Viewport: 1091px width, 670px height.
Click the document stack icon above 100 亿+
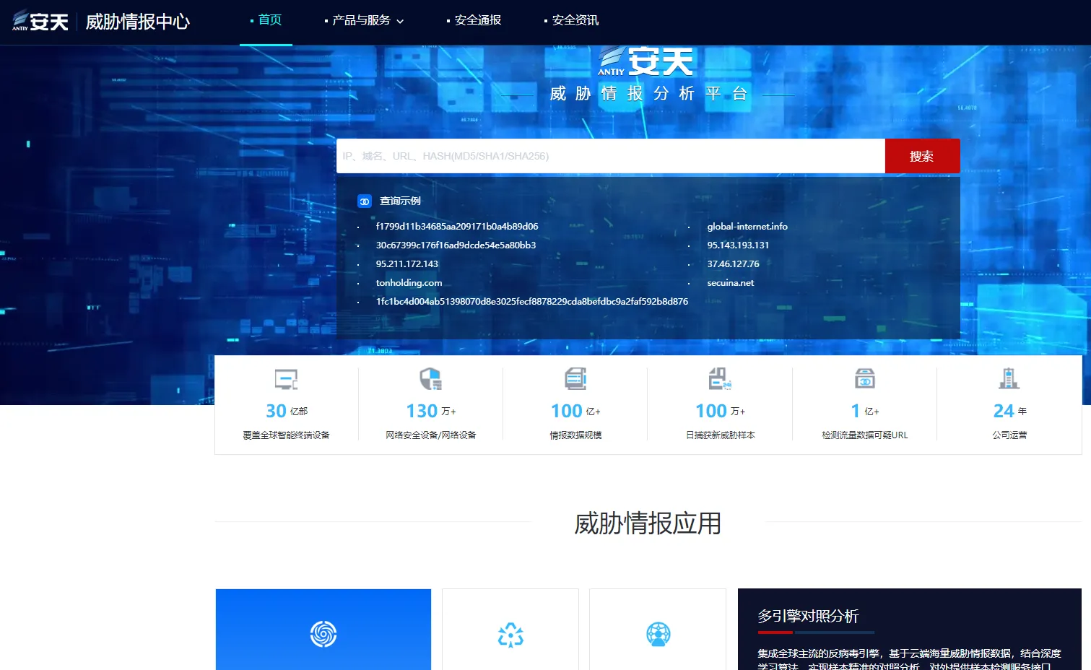click(575, 378)
